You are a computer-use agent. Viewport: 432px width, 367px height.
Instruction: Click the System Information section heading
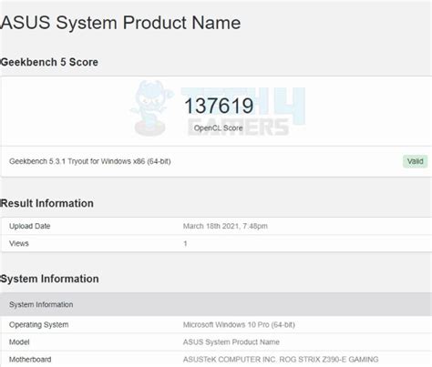tap(49, 279)
